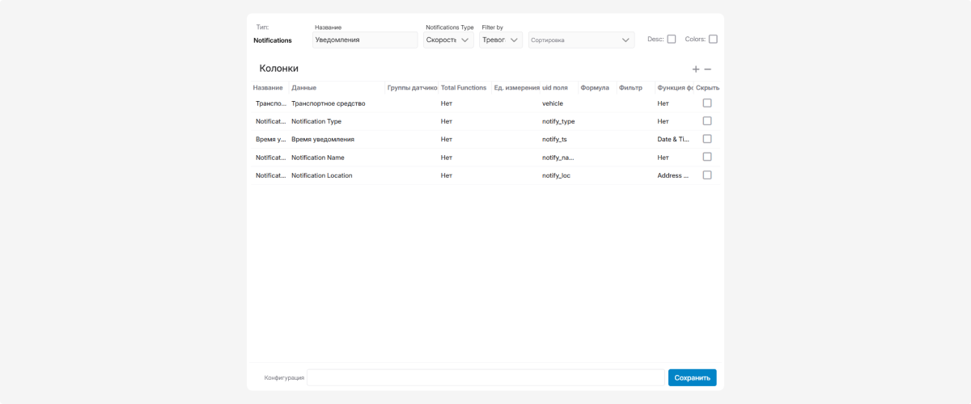
Task: Select the Notification Name data cell
Action: (318, 157)
